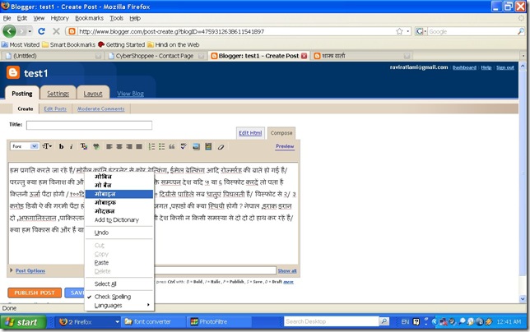
Task: Align text left in the editor
Action: pos(109,146)
